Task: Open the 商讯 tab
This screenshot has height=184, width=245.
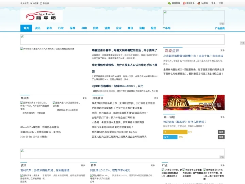Action: pyautogui.click(x=130, y=28)
